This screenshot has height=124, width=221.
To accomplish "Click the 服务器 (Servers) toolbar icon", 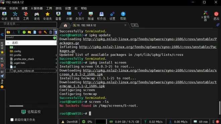I will point(15,16).
